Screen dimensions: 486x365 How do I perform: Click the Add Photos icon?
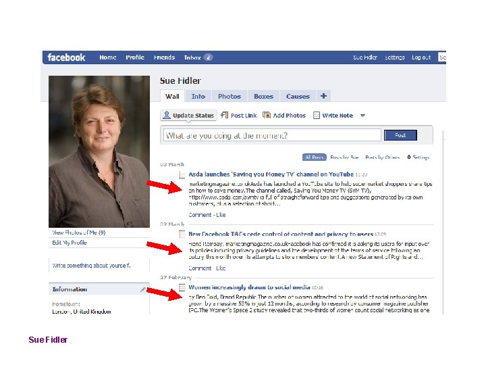pyautogui.click(x=267, y=115)
